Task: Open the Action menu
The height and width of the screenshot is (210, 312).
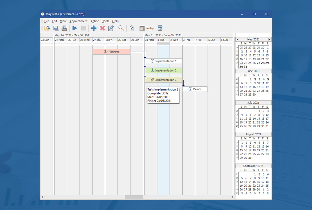Action: [x=95, y=21]
